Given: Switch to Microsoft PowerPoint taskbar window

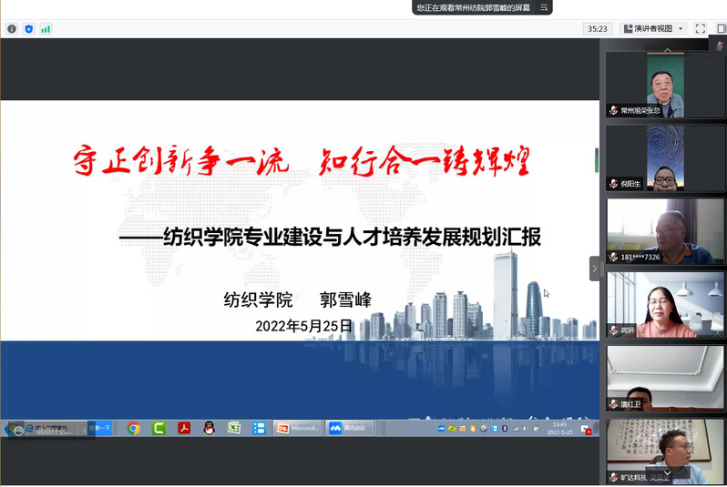Looking at the screenshot, I should [297, 428].
